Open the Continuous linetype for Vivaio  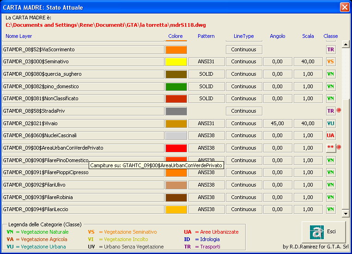click(x=244, y=123)
